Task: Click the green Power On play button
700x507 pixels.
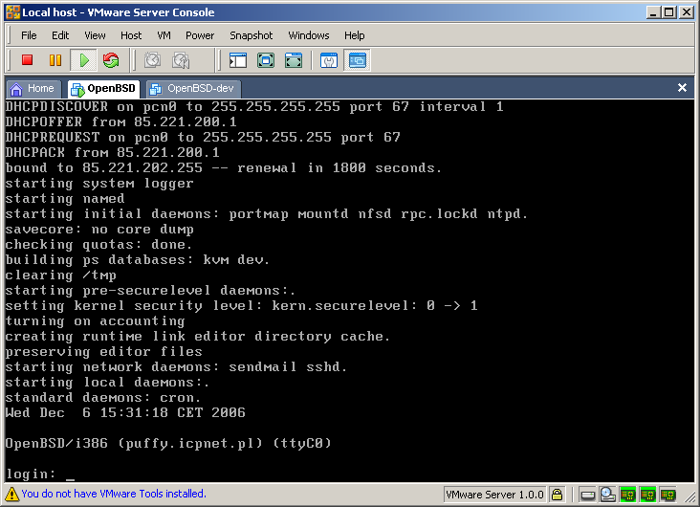Action: tap(83, 60)
